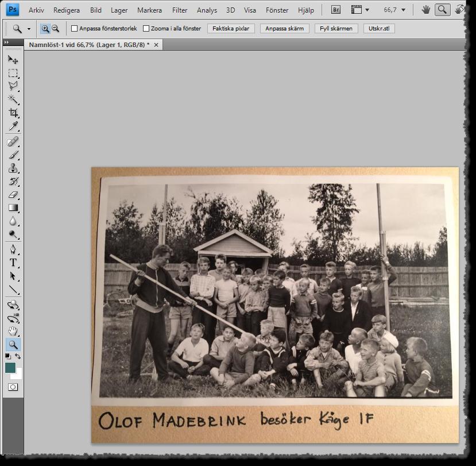Image resolution: width=476 pixels, height=466 pixels.
Task: Enable Anpassa fönsterstorlek checkbox
Action: [x=74, y=29]
